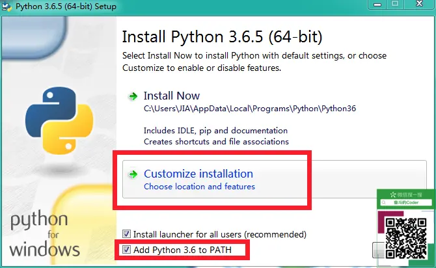
Task: Start the default install with Install Now
Action: pyautogui.click(x=172, y=96)
